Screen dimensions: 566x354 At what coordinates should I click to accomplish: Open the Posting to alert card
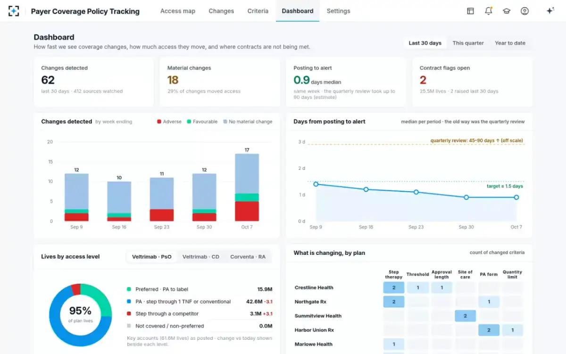tap(346, 82)
